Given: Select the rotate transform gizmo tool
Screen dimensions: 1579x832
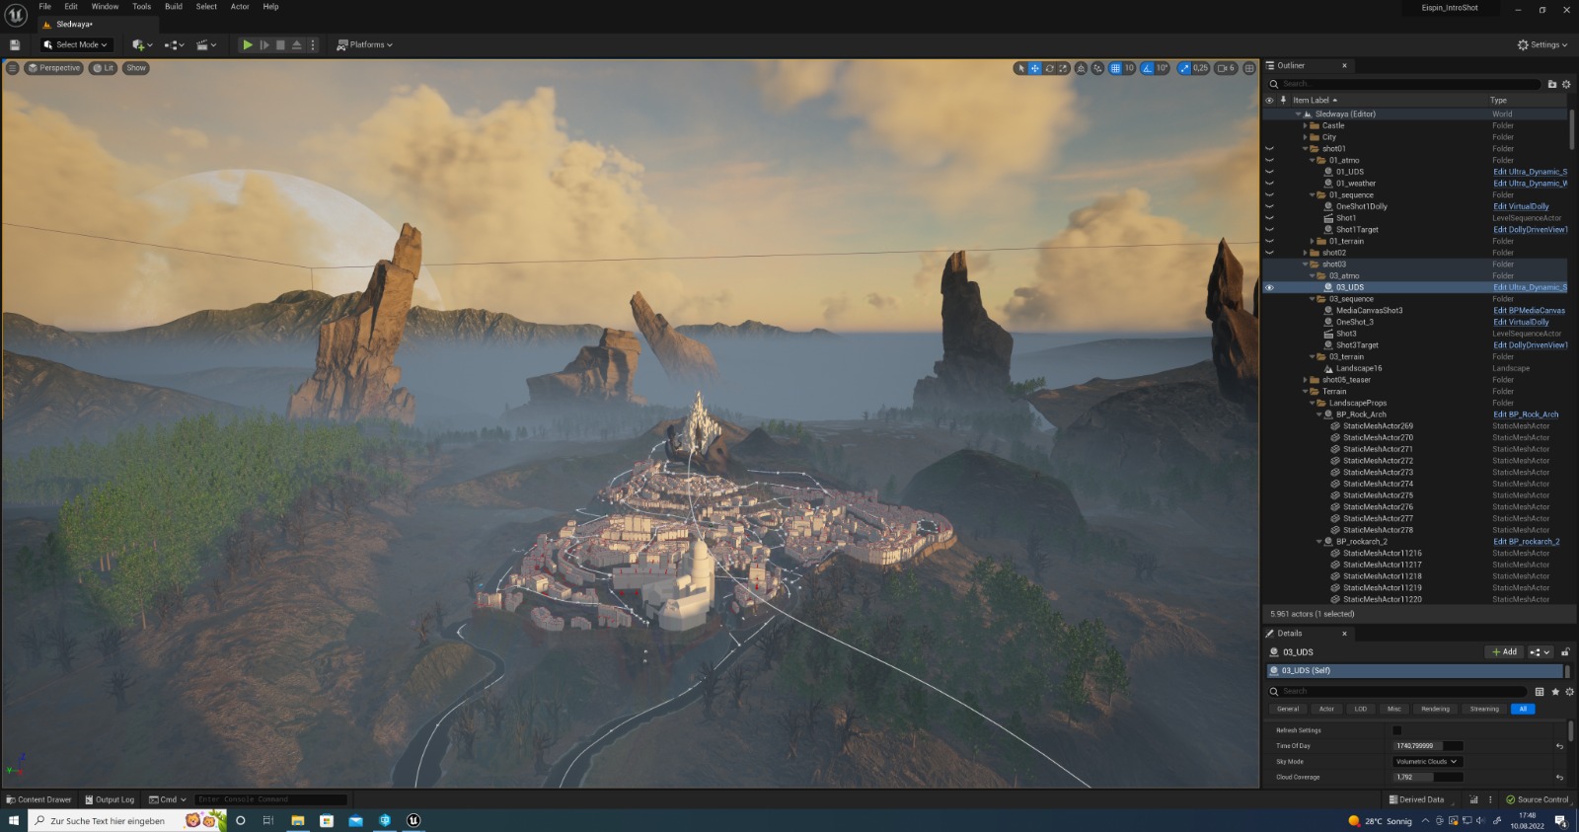Looking at the screenshot, I should [1049, 68].
